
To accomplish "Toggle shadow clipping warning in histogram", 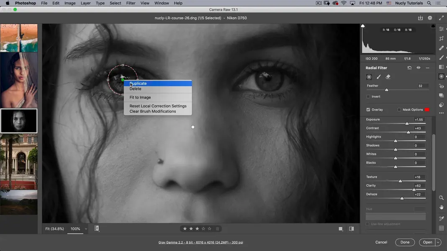I will [363, 26].
